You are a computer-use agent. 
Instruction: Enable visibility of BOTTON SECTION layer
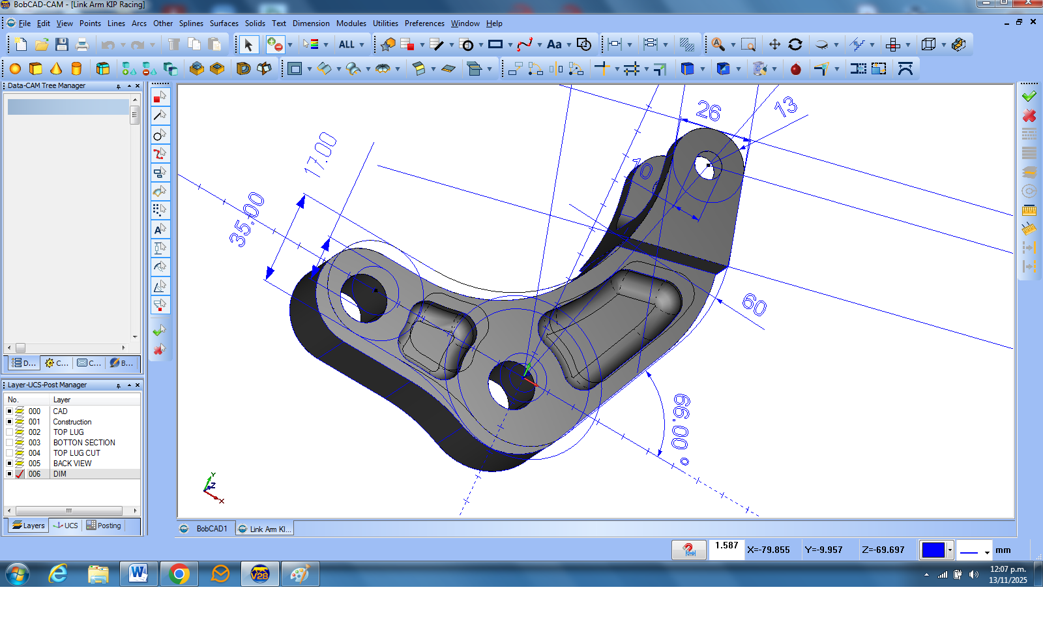[9, 443]
